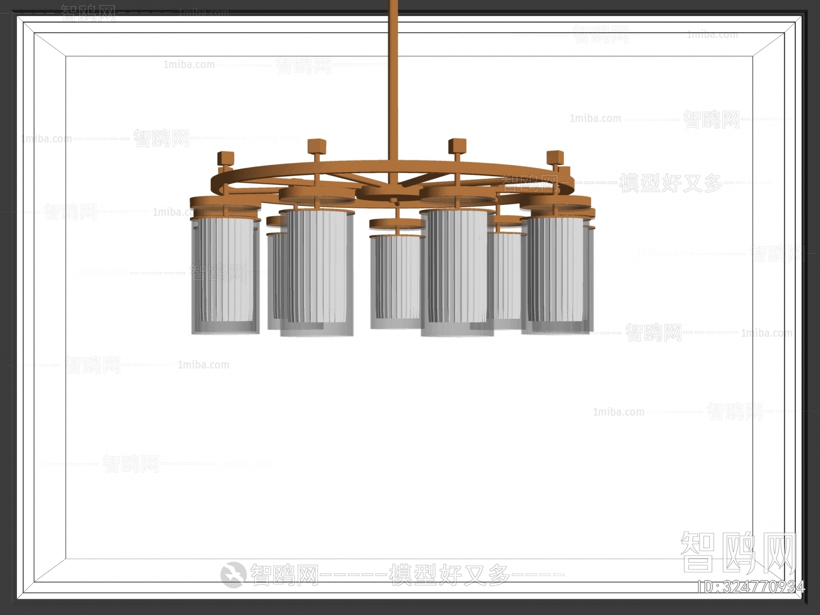Select the central hub disc under the rod
The width and height of the screenshot is (820, 615).
pos(392,193)
